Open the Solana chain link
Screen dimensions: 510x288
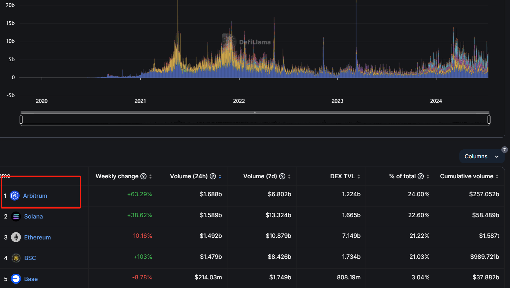point(34,216)
